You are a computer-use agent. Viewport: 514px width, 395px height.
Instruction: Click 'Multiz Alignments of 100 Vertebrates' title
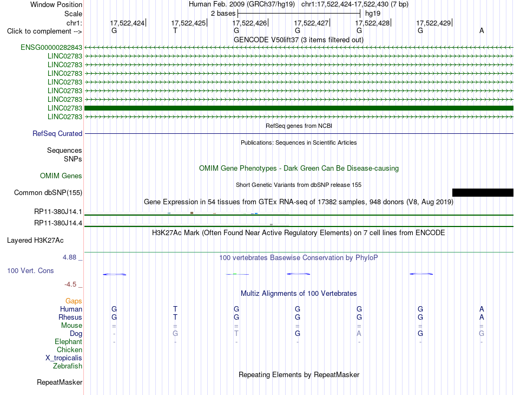pos(299,294)
